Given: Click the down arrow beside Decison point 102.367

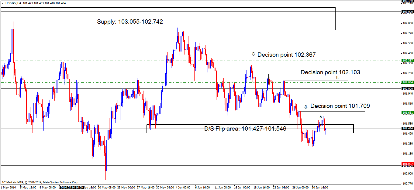Looking at the screenshot, I should coord(253,55).
